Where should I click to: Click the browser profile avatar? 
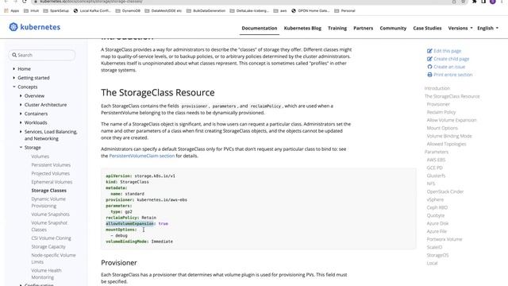492,2
